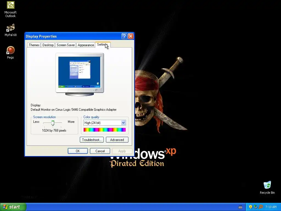
Task: Click the 'Screen resolution' group label
Action: coord(44,117)
